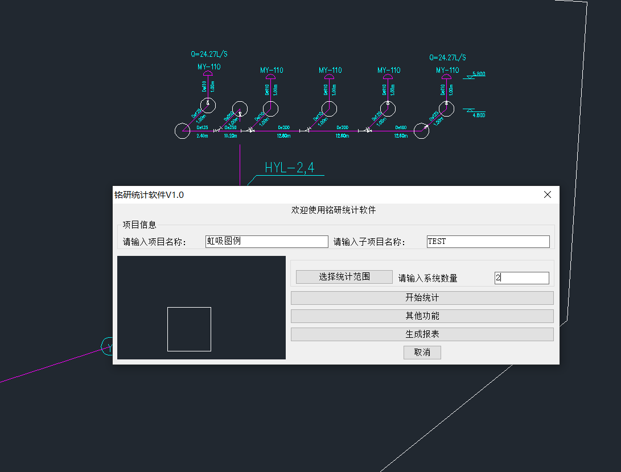Image resolution: width=621 pixels, height=472 pixels.
Task: Click the cyan Y circle marker
Action: click(108, 346)
